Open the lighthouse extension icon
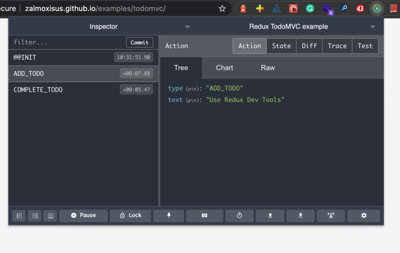Screen dimensions: 400x253 tap(243, 9)
